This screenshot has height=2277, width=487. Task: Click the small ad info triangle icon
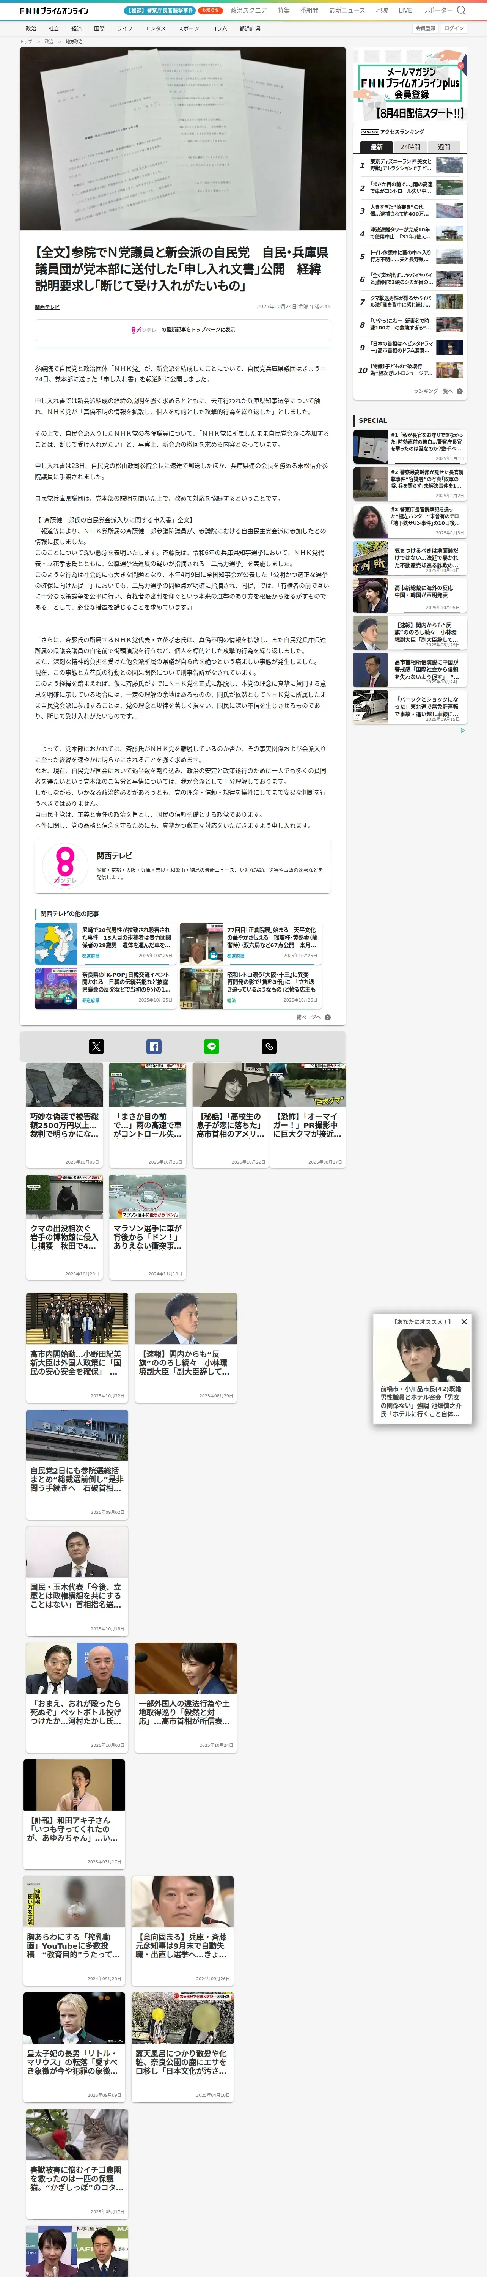click(462, 731)
